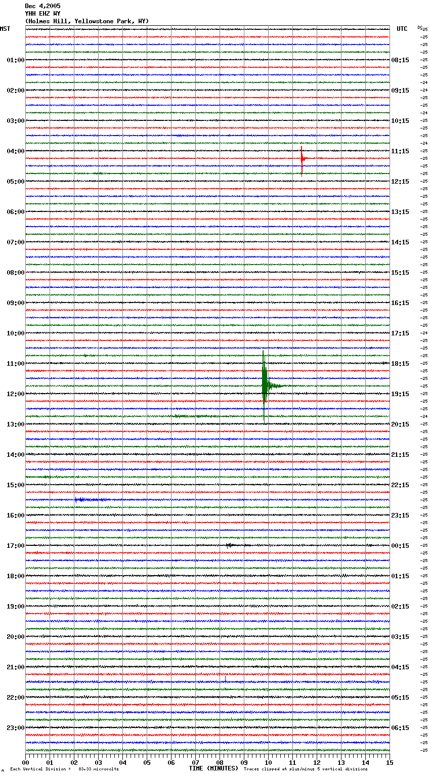Click the "19:15" UTC time label
This screenshot has height=776, width=430.
[x=400, y=394]
